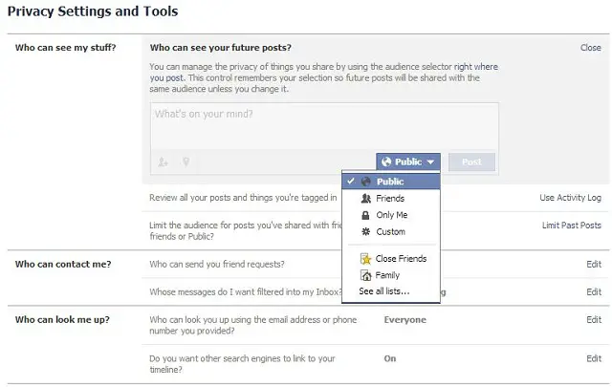Edit who can send friend requests

(594, 265)
